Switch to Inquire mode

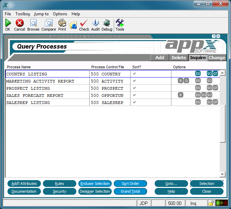(198, 58)
